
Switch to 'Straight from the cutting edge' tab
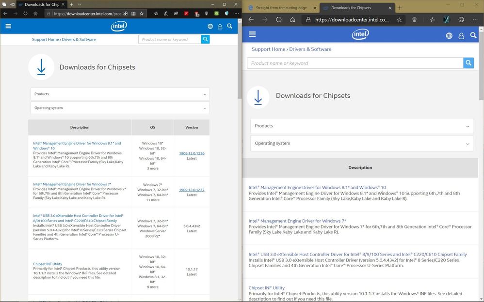click(x=281, y=8)
